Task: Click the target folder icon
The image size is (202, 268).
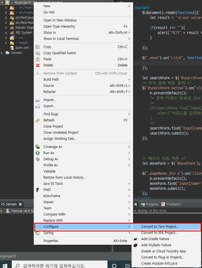Action: coord(12,43)
